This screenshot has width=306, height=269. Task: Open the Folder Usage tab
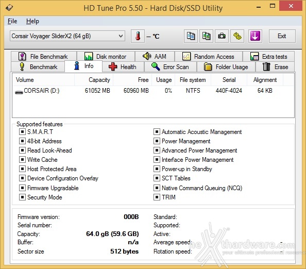226,67
